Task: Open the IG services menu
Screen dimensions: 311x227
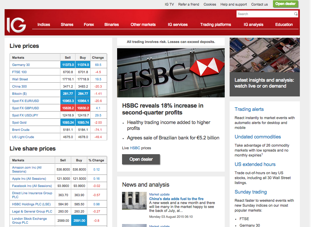Action: [178, 25]
